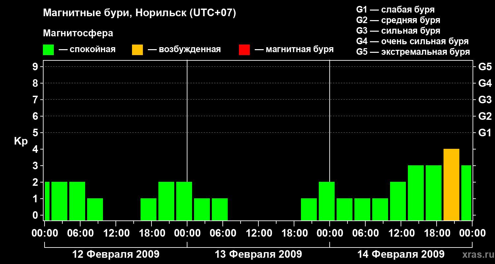Viewport: 495px width, 264px height.
Task: Click the Kp 1 bar at 19:00–22:00 on 13 February
Action: [x=309, y=210]
